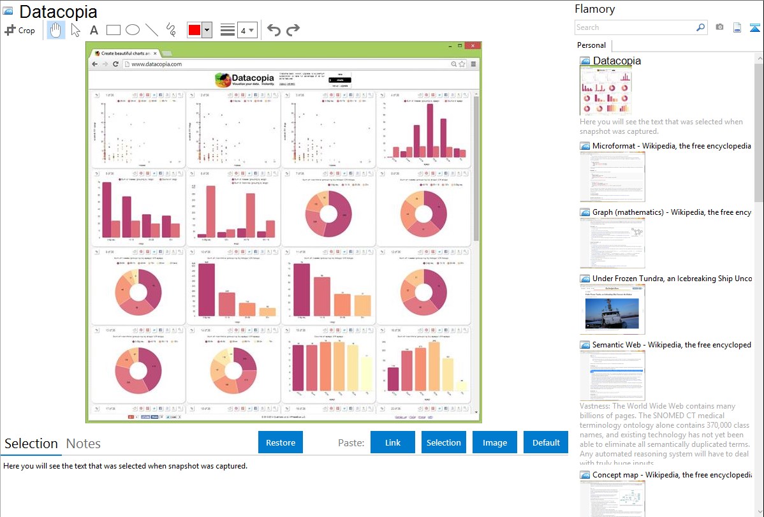Click the Datacopia title in snapshot list
Viewport: 764px width, 517px height.
[x=617, y=61]
